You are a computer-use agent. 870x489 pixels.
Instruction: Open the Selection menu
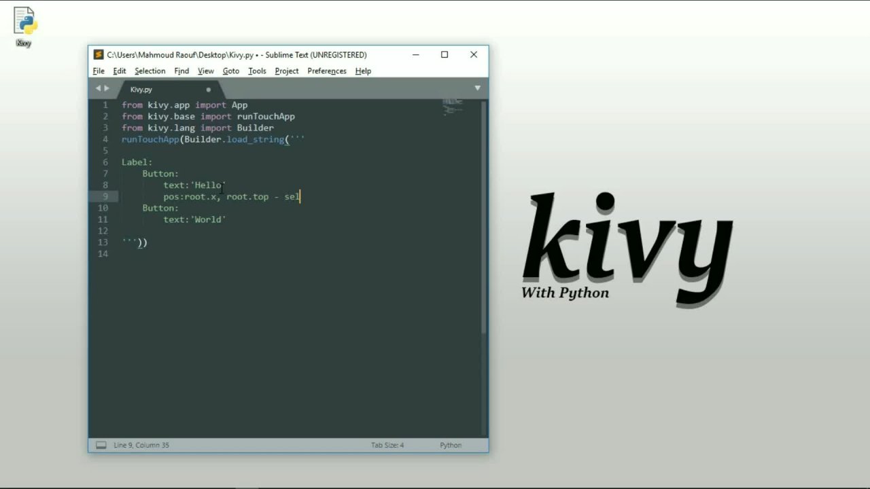150,71
